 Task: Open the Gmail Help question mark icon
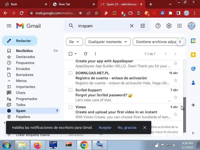coord(158,26)
